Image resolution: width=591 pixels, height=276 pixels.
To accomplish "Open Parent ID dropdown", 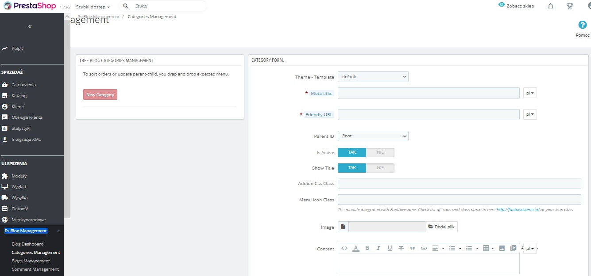I will [x=373, y=136].
